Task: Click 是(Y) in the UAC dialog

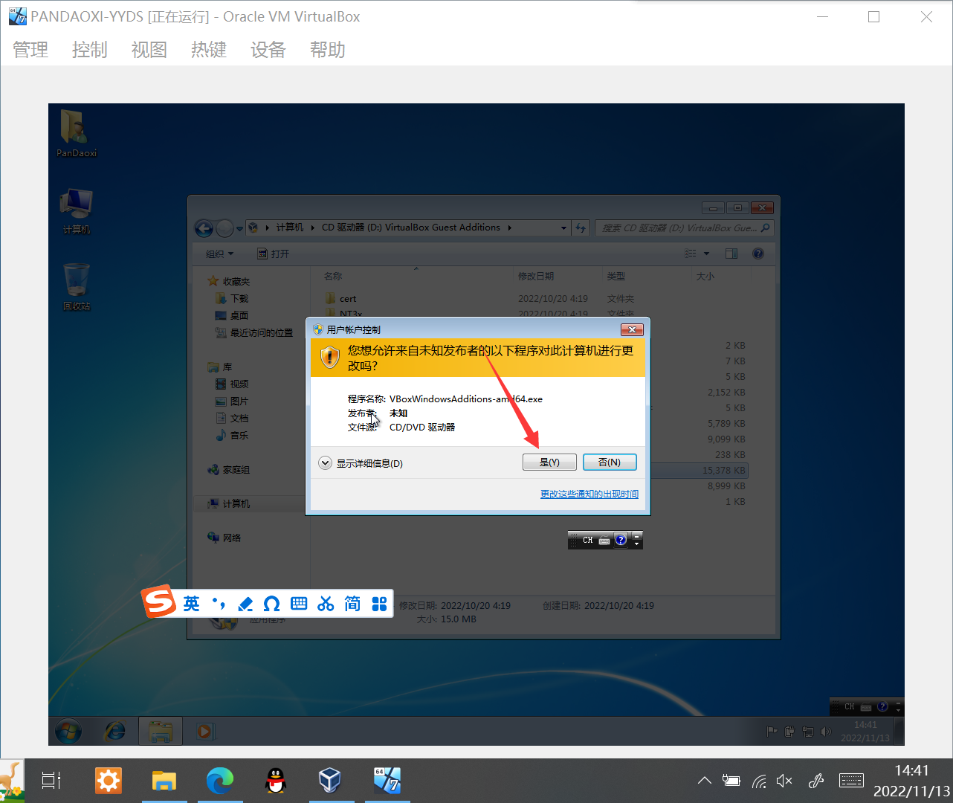Action: pos(549,462)
